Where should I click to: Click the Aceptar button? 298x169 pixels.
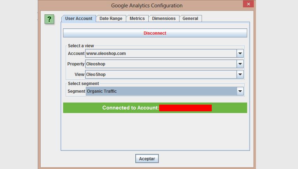click(x=147, y=159)
